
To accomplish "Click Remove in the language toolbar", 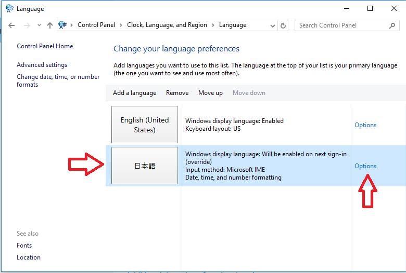I will click(177, 93).
